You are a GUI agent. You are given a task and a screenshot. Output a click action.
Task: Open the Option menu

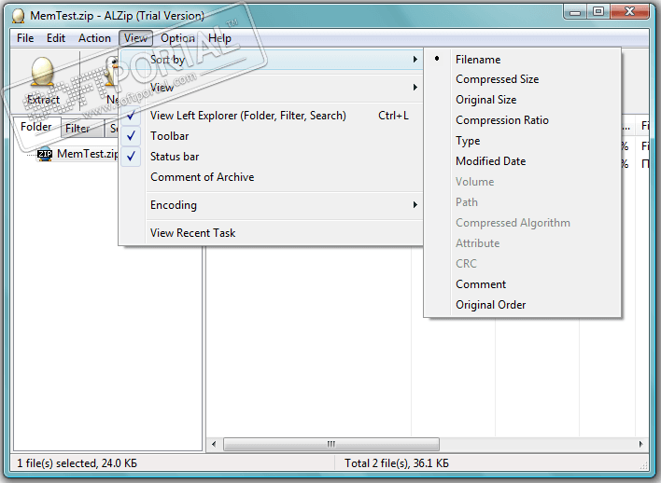(x=177, y=38)
